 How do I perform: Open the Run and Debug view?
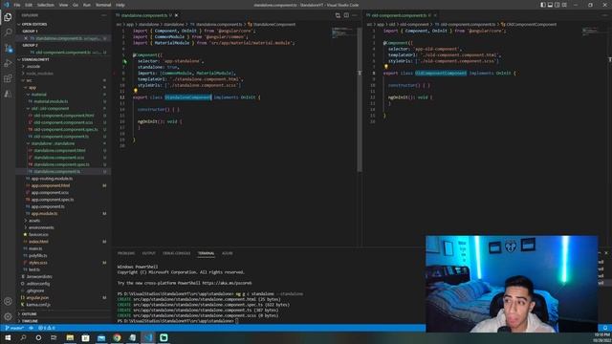tap(8, 63)
